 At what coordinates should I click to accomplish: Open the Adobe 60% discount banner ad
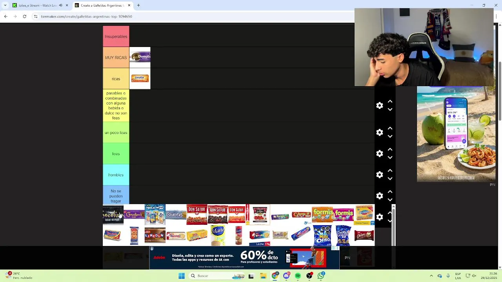pyautogui.click(x=244, y=258)
